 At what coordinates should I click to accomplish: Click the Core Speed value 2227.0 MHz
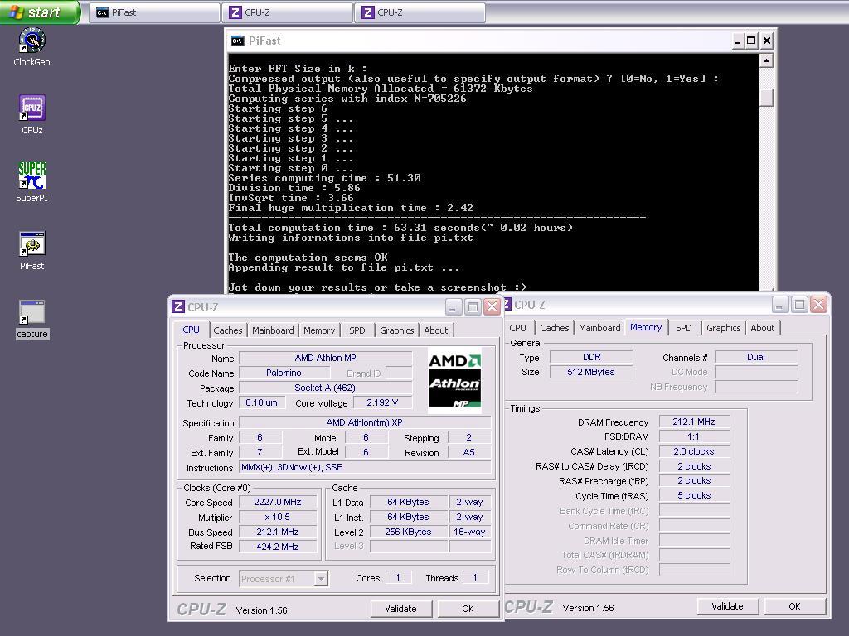pos(278,503)
